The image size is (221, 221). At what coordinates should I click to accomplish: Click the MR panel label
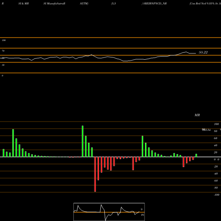click(x=197, y=115)
